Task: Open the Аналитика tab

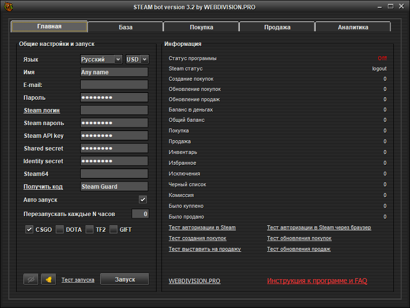Action: [x=353, y=27]
